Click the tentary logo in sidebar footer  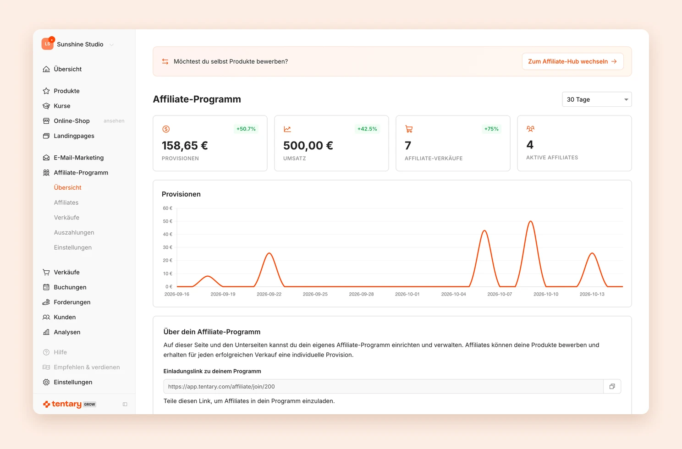tap(62, 404)
